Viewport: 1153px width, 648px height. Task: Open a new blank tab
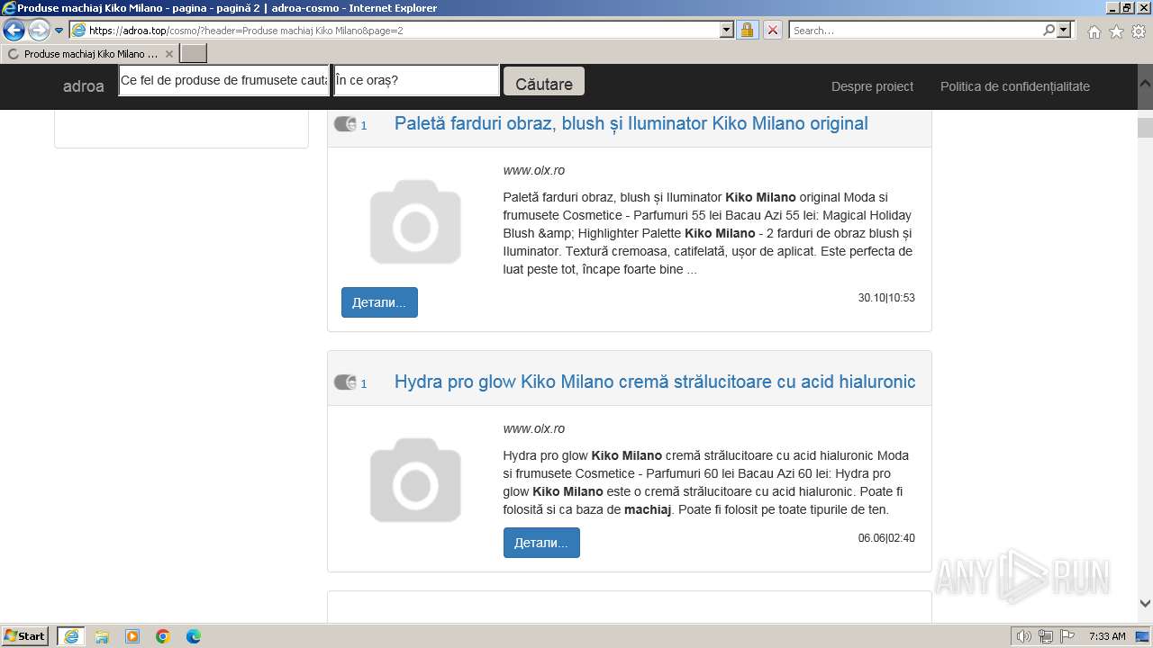tap(194, 54)
